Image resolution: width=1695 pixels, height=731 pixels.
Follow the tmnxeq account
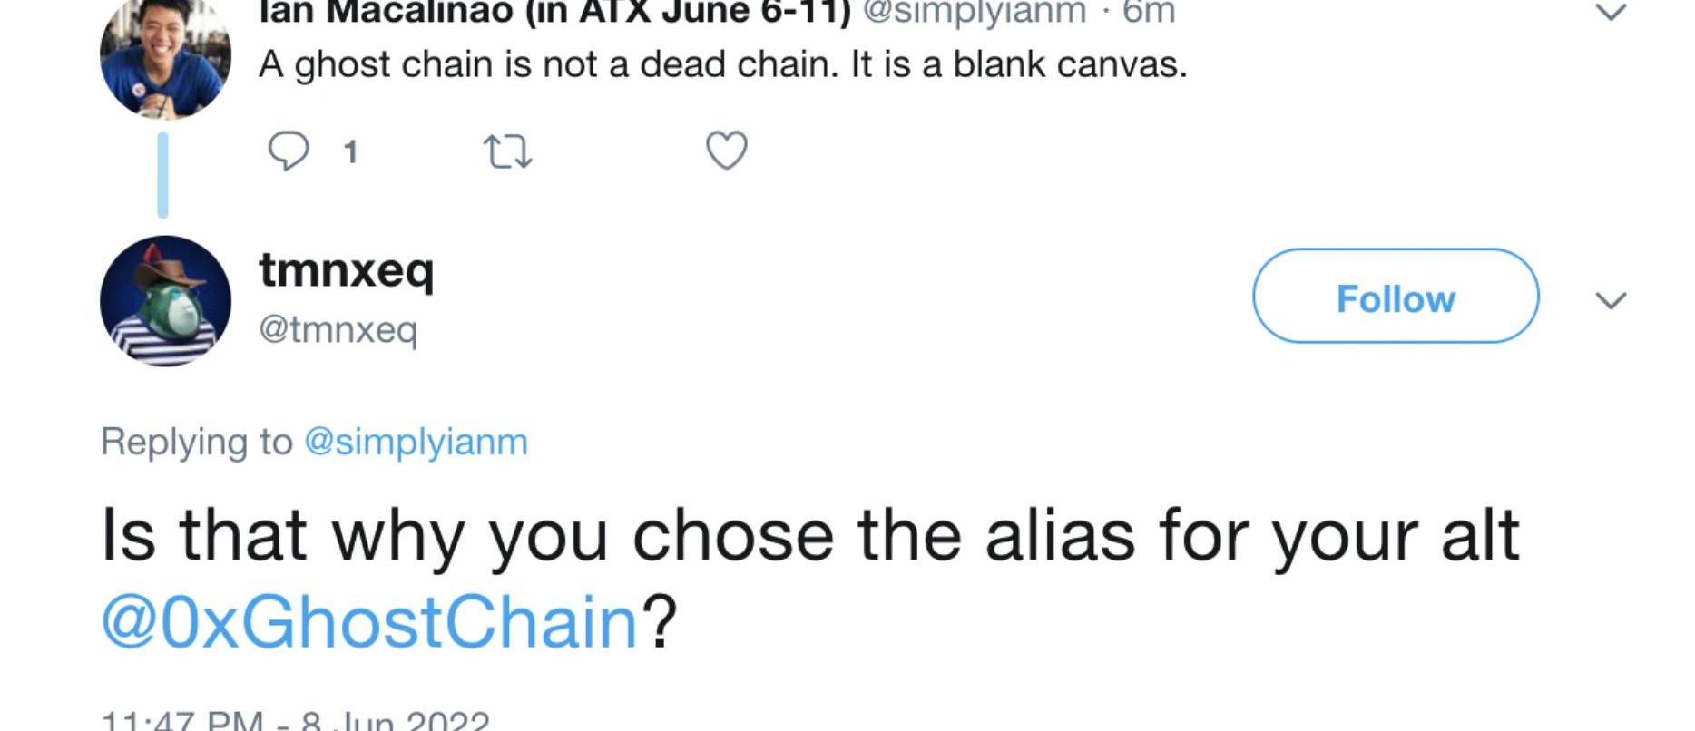pos(1396,297)
